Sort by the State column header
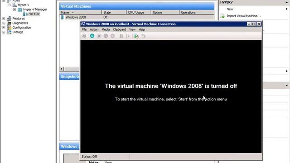The image size is (290, 163). click(x=114, y=12)
